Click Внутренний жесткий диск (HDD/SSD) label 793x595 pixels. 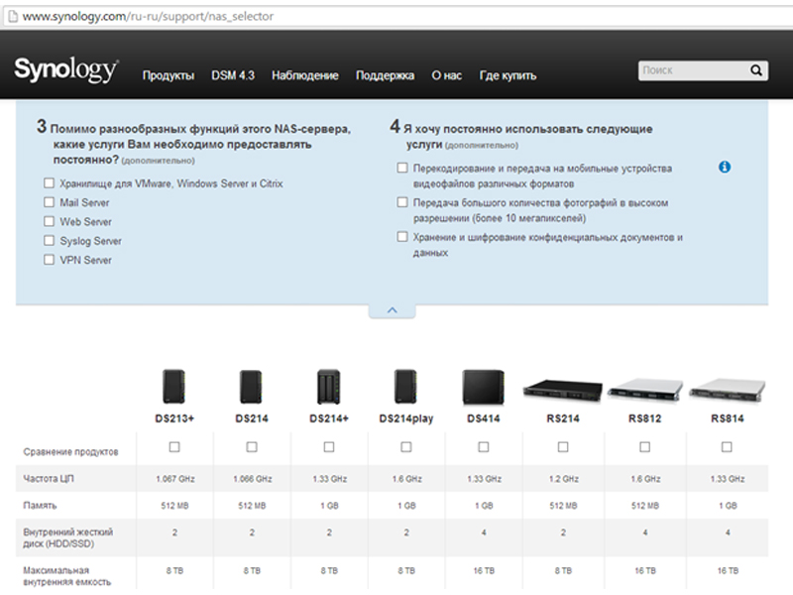(x=68, y=537)
